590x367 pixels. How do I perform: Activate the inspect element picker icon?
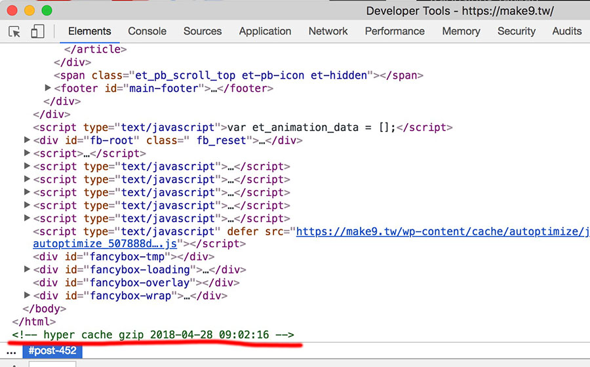(14, 31)
